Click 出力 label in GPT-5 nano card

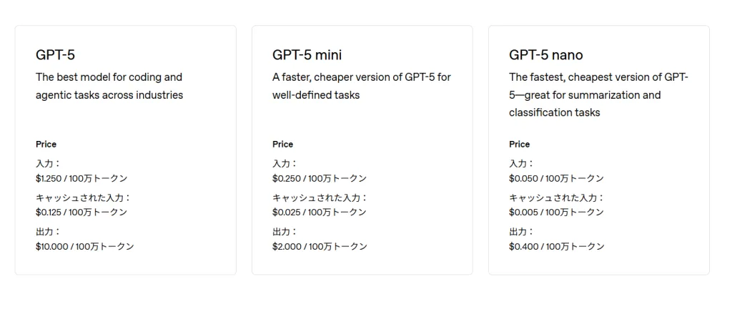tap(521, 232)
